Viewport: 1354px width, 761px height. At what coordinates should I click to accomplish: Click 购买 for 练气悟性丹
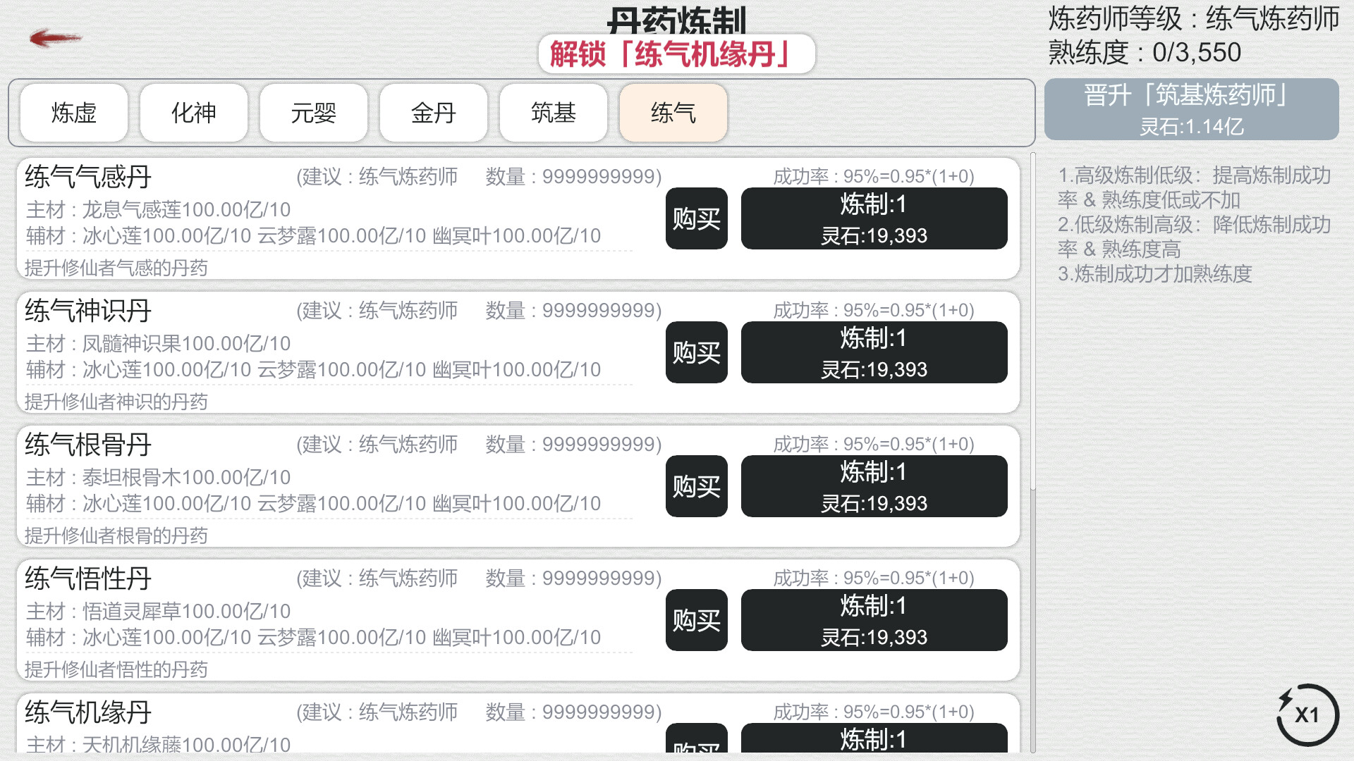tap(696, 620)
